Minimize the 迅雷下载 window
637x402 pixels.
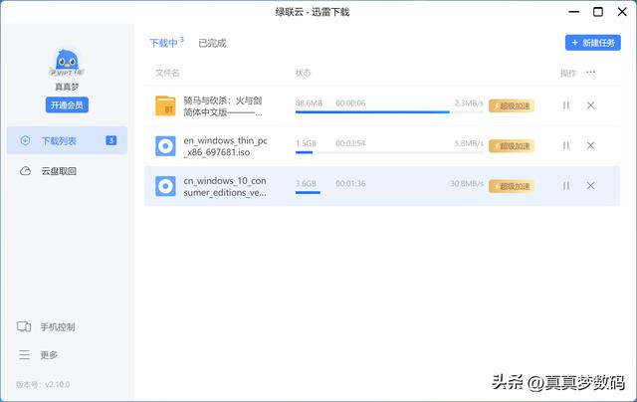[x=573, y=12]
